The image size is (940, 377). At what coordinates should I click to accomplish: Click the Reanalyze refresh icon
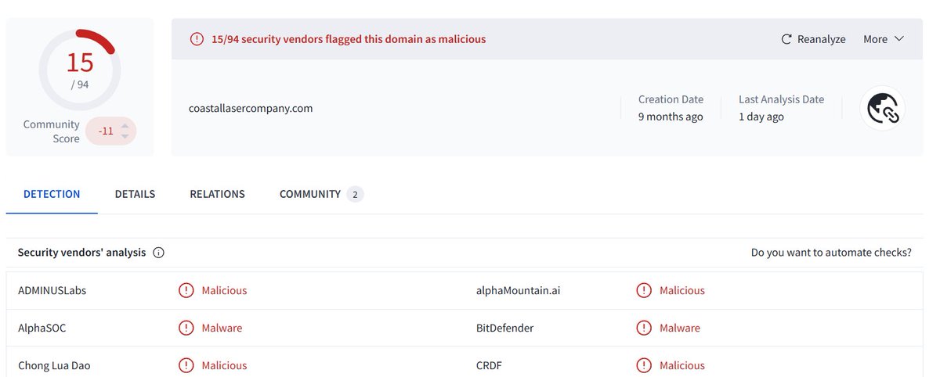786,39
